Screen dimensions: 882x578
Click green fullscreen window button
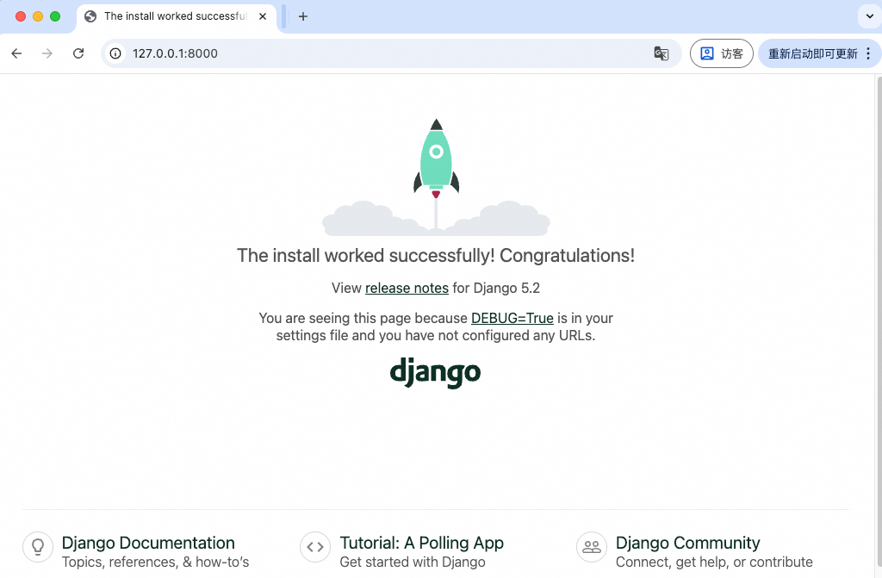click(55, 16)
